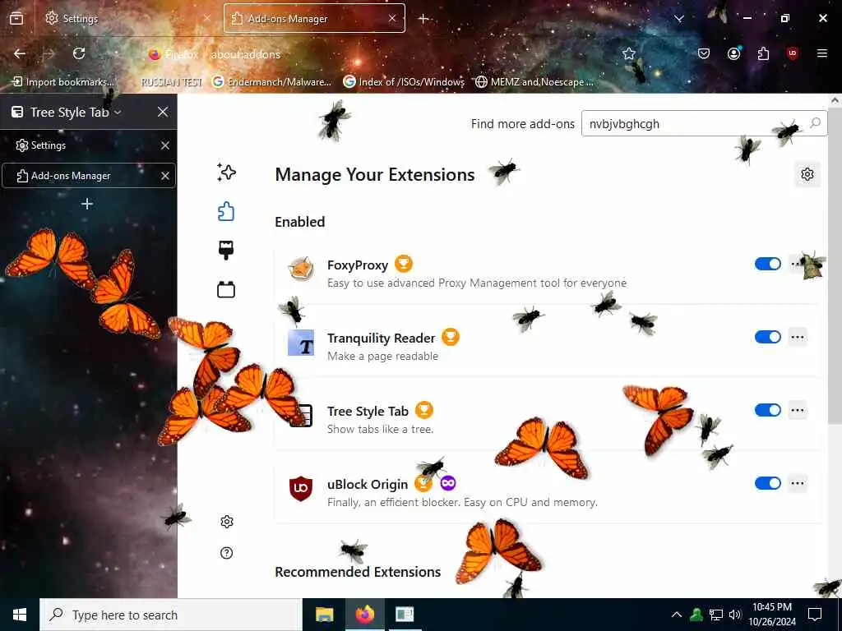This screenshot has width=842, height=631.
Task: Select the Extensions puzzle icon in sidebar
Action: (226, 211)
